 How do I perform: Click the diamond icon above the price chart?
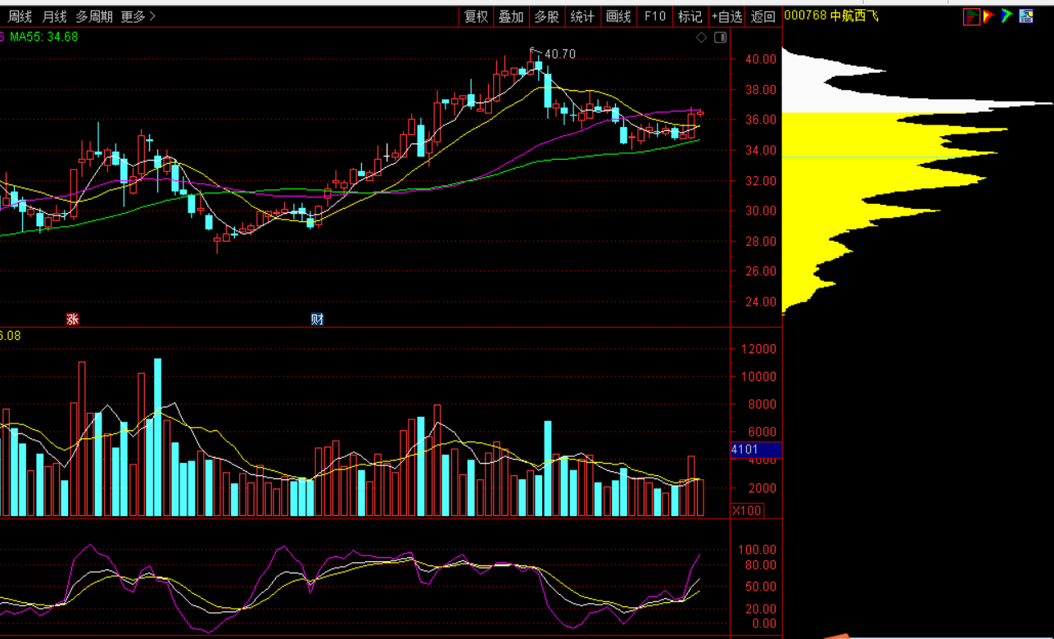tap(701, 38)
